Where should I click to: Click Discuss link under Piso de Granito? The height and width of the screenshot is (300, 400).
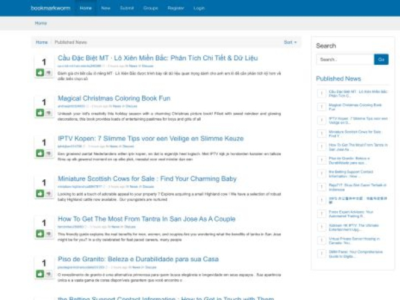tap(151, 267)
